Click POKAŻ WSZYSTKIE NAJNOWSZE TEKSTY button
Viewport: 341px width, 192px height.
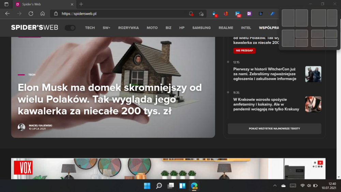[275, 129]
